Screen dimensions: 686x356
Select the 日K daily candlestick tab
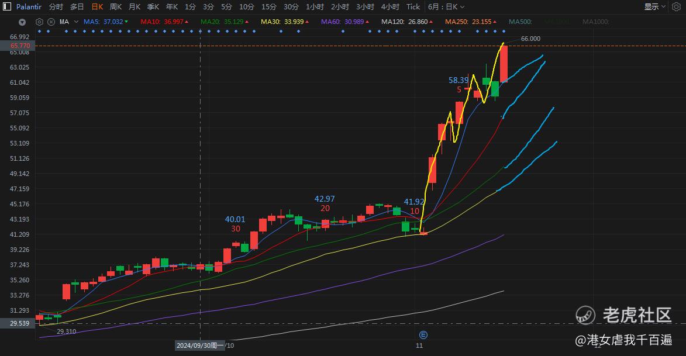tap(97, 6)
